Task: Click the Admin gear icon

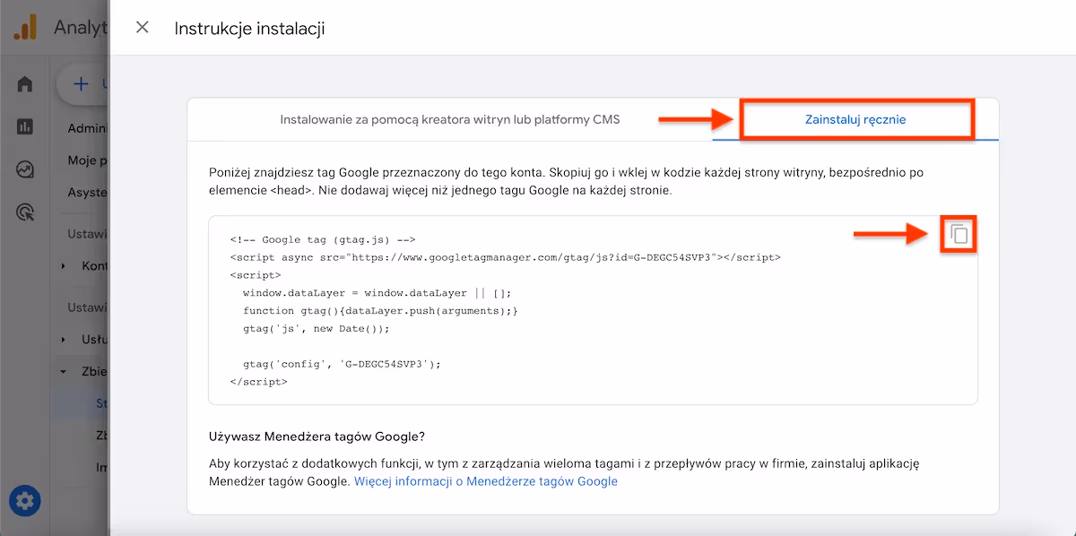Action: pyautogui.click(x=25, y=501)
